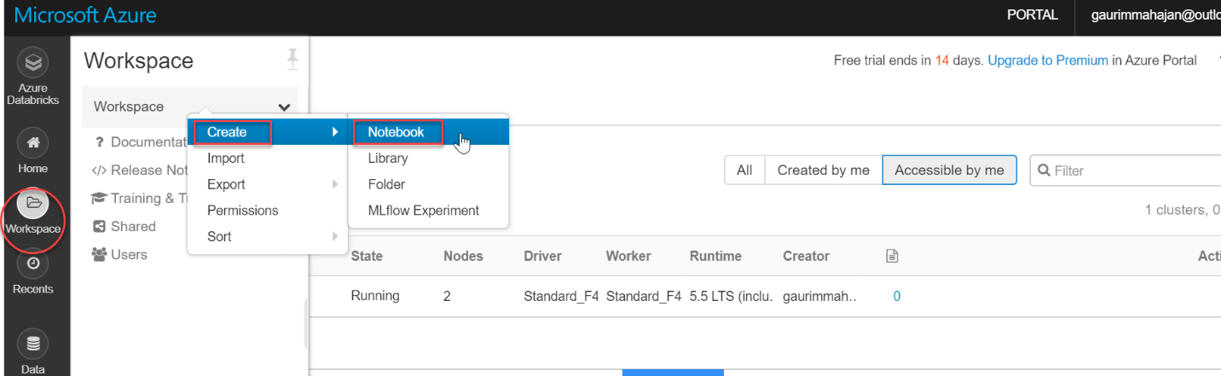This screenshot has width=1221, height=376.
Task: Choose Notebook from the Create submenu
Action: [x=396, y=132]
